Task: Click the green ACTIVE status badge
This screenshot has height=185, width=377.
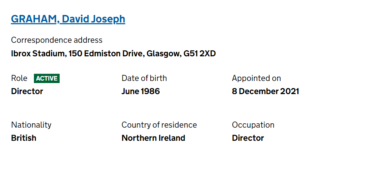Action: [x=47, y=78]
